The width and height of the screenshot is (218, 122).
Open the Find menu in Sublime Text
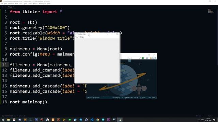click(x=17, y=4)
